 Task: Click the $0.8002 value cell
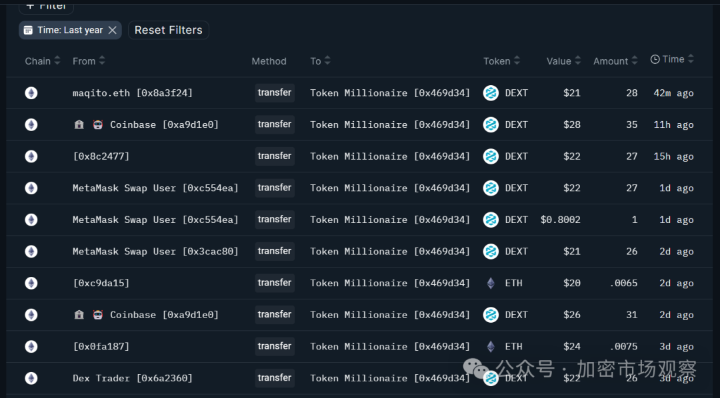(x=560, y=220)
